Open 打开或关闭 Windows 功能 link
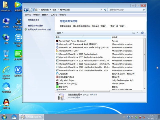The width and height of the screenshot is (160, 120). pyautogui.click(x=39, y=29)
